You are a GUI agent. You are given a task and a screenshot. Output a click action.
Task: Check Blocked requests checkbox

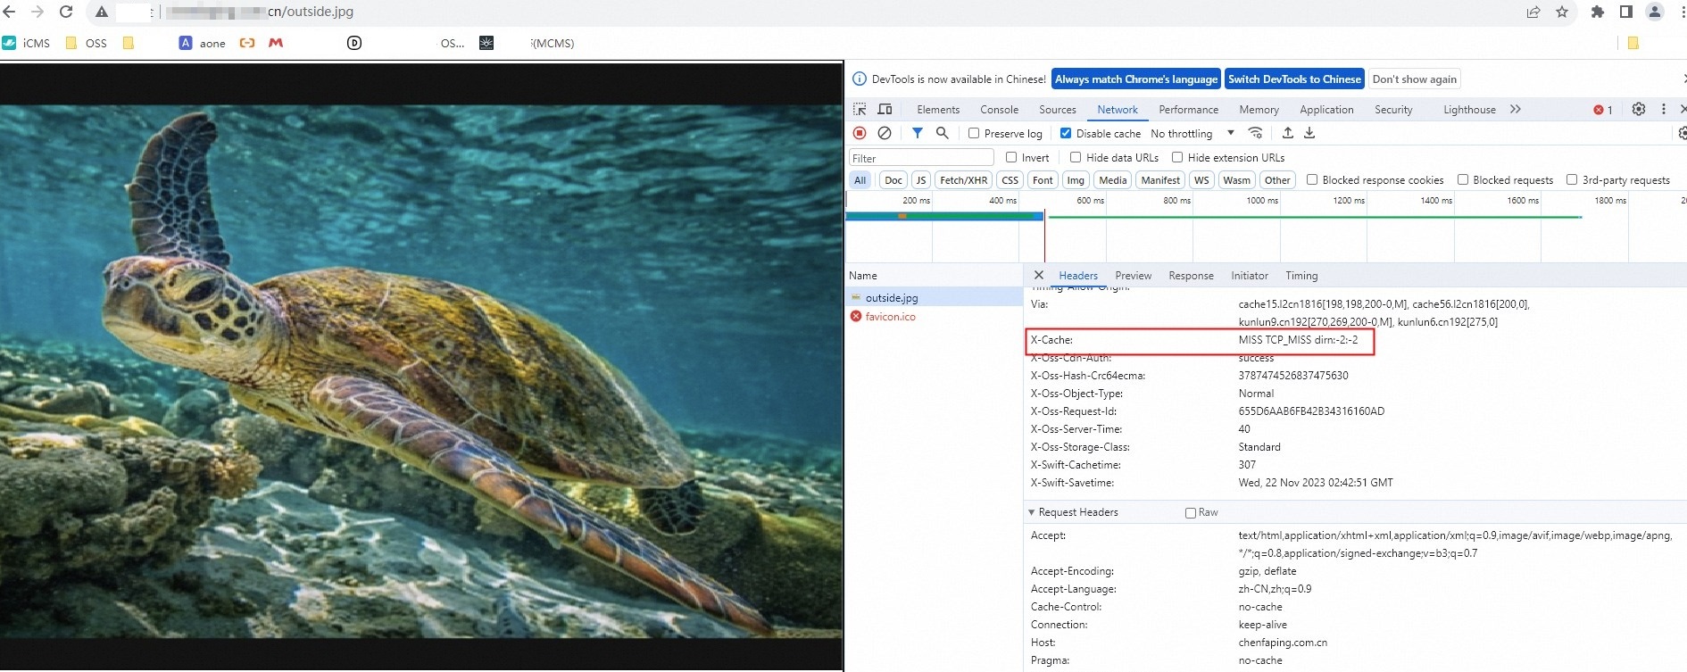pos(1463,179)
